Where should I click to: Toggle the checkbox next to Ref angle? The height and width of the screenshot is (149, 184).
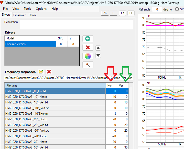click(177, 9)
